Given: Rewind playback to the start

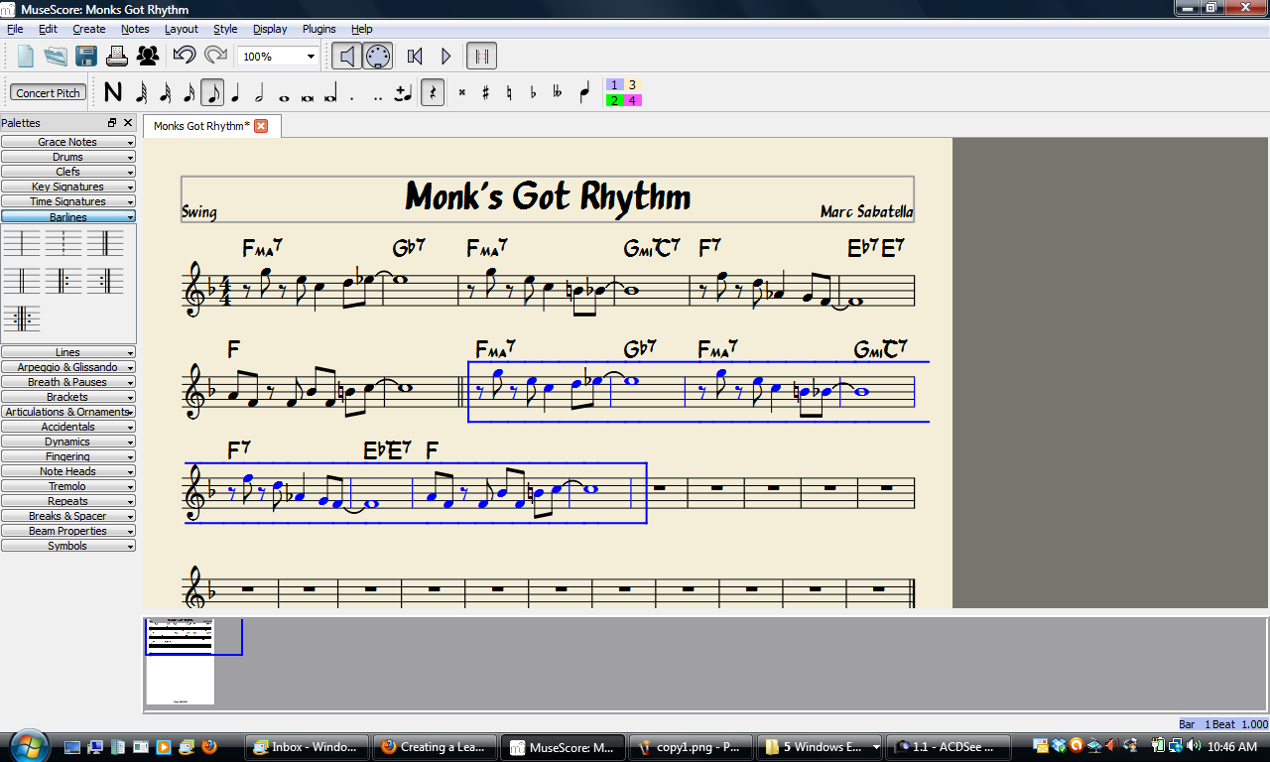Looking at the screenshot, I should tap(416, 57).
